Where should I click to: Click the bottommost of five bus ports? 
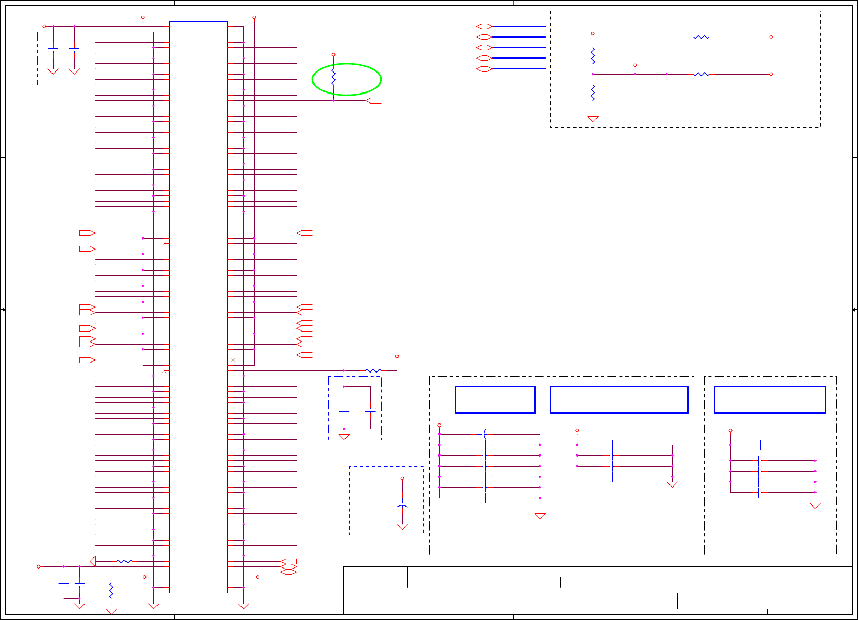pos(484,69)
